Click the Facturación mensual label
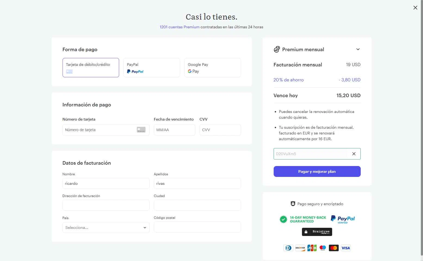 pyautogui.click(x=298, y=65)
